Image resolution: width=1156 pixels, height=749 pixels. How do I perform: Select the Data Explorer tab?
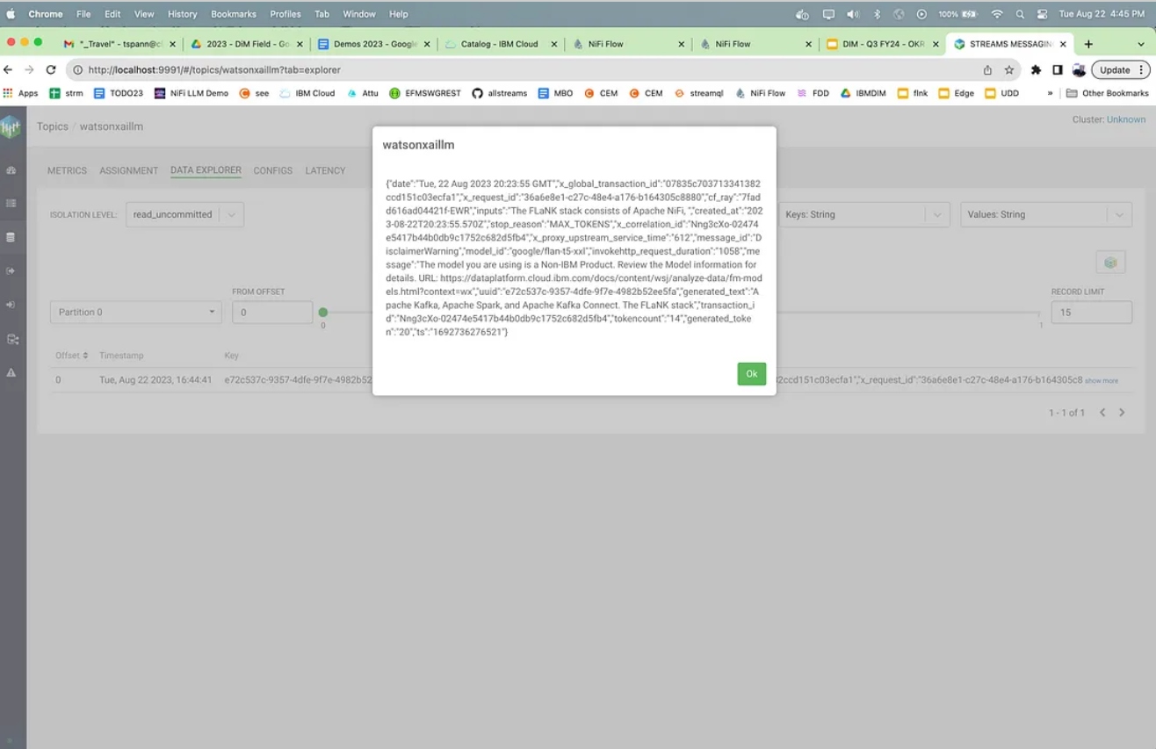(206, 170)
